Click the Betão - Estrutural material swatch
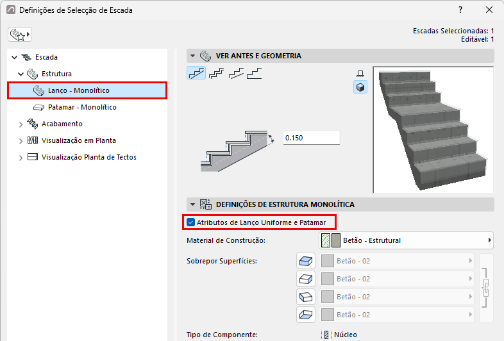504x341 pixels. [331, 240]
